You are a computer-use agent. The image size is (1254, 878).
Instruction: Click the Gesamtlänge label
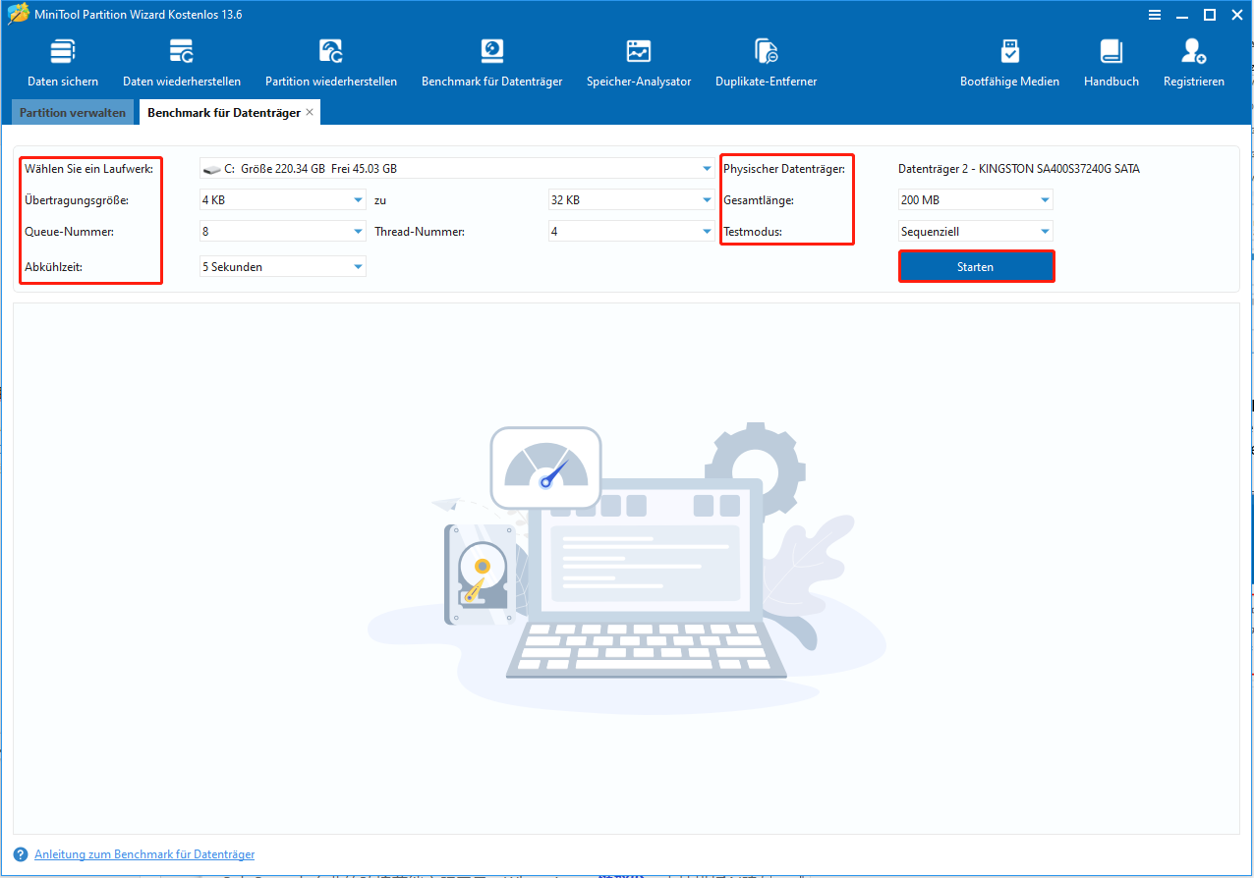pyautogui.click(x=758, y=200)
